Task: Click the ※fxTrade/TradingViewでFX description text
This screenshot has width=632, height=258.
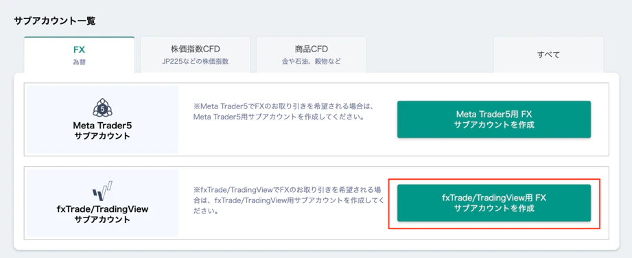Action: (x=289, y=200)
